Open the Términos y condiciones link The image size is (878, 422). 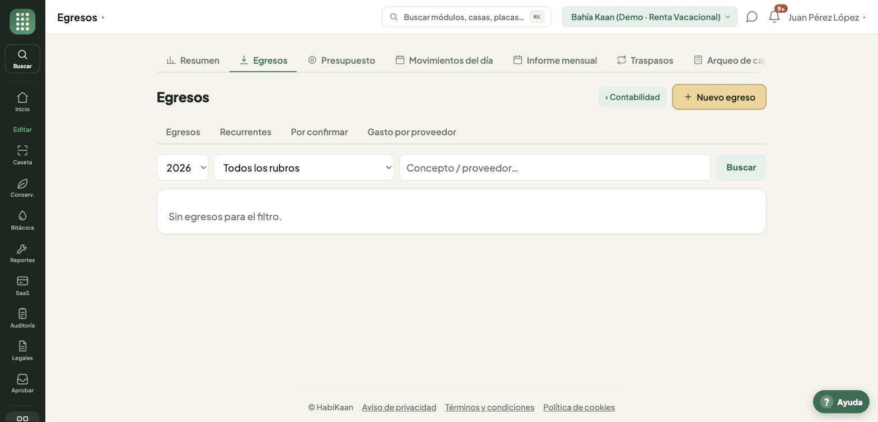489,407
